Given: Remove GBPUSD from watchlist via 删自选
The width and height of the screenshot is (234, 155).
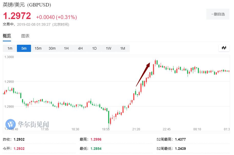Looking at the screenshot, I should [x=218, y=14].
